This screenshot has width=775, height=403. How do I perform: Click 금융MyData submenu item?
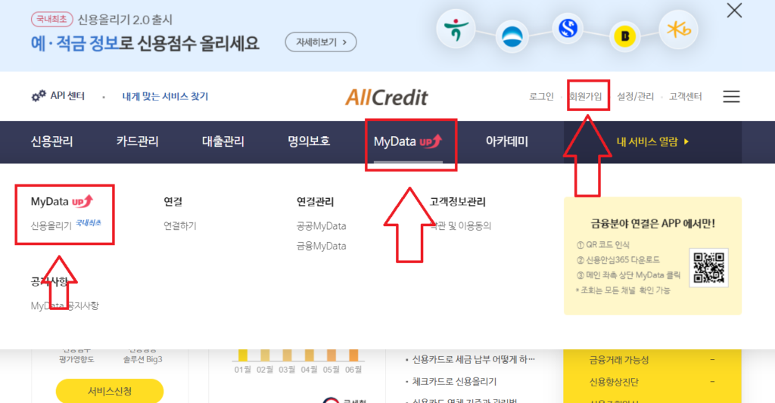coord(321,246)
